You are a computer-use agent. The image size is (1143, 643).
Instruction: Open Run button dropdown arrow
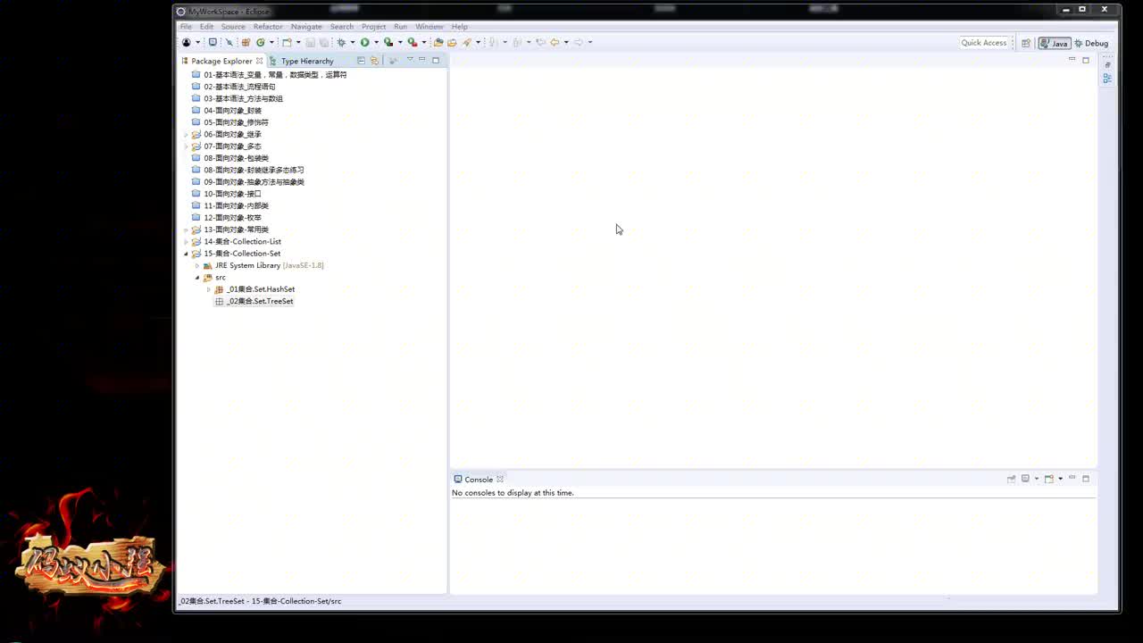[x=376, y=42]
